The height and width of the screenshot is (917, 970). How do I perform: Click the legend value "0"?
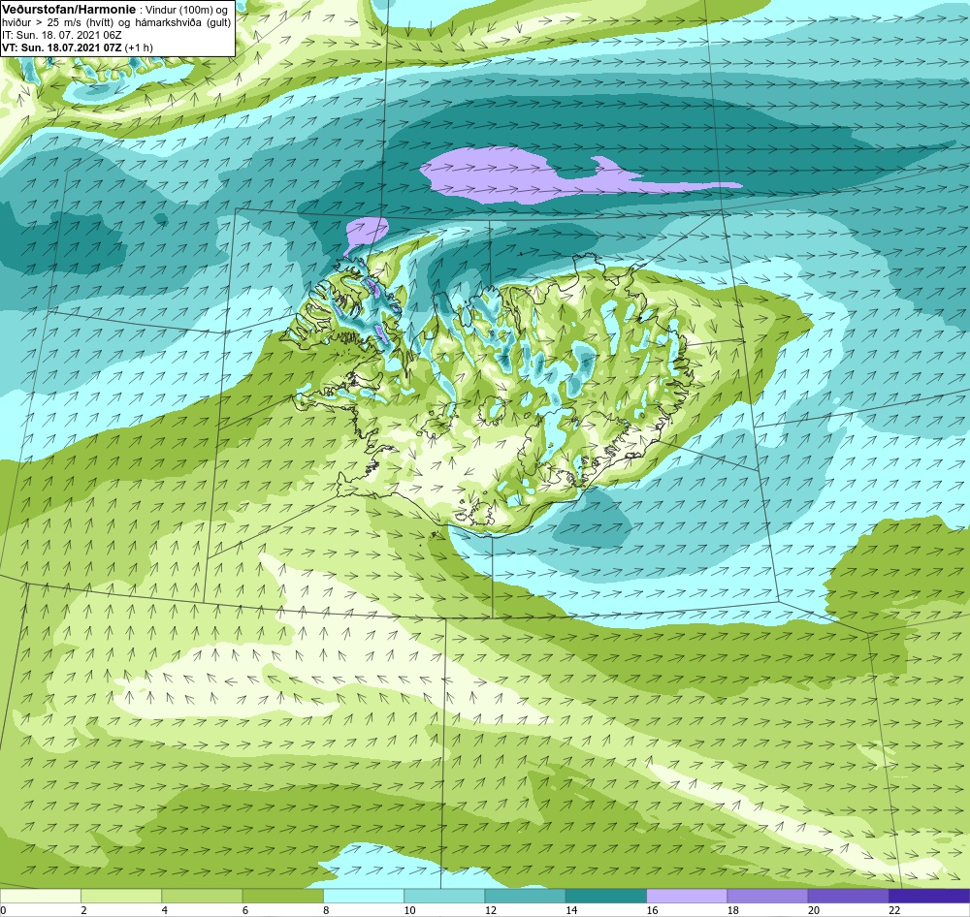click(x=3, y=910)
